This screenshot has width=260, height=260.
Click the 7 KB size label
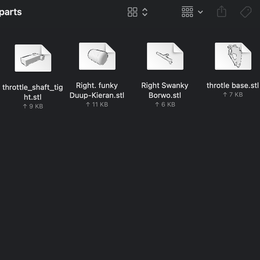coord(233,95)
